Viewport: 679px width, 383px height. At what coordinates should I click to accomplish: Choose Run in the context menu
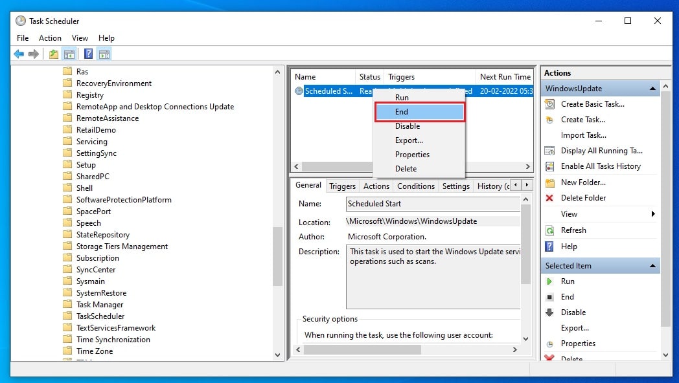click(420, 97)
